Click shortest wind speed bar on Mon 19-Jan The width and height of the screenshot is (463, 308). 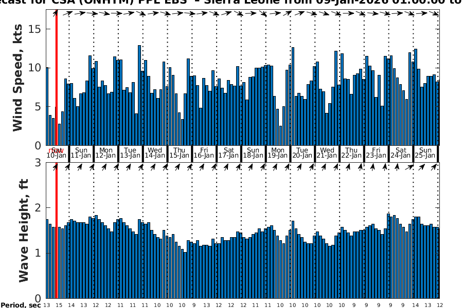click(280, 136)
